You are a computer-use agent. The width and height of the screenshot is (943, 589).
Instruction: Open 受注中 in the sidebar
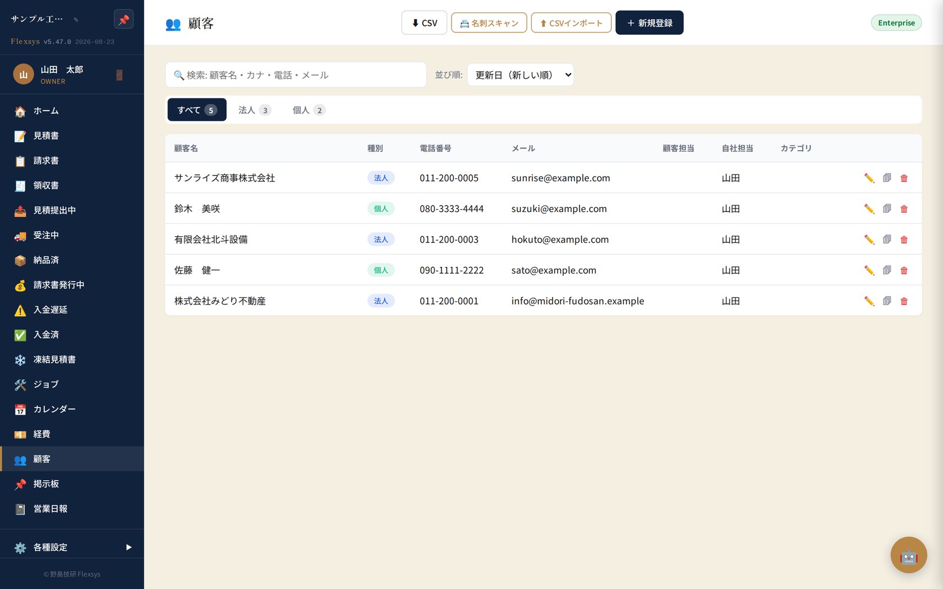[72, 235]
